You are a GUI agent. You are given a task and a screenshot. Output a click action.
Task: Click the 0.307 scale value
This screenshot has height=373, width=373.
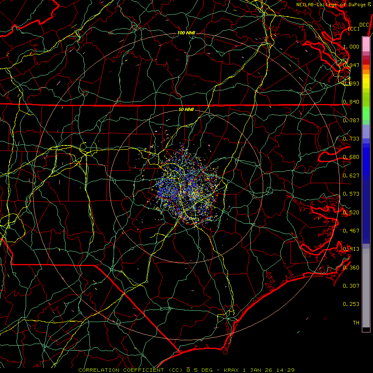(x=351, y=286)
